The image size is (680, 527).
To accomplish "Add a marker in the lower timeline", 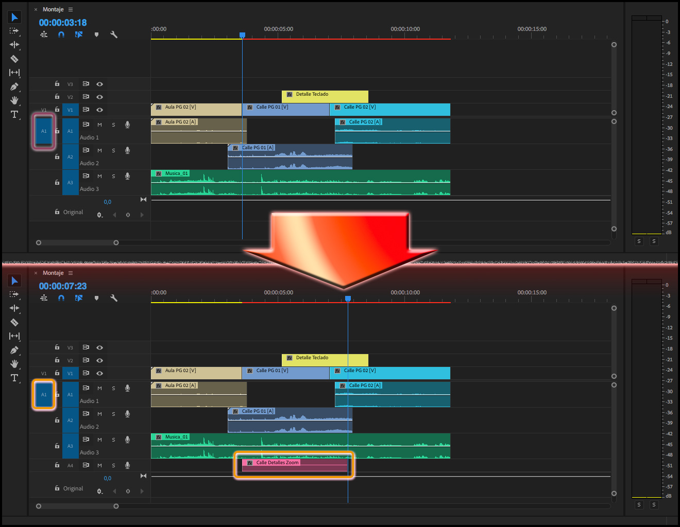I will 96,298.
